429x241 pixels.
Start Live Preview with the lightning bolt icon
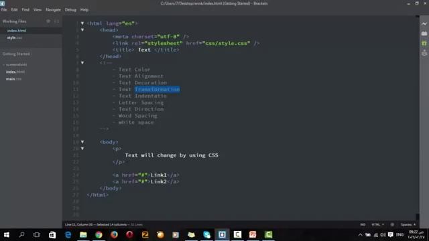tap(424, 24)
